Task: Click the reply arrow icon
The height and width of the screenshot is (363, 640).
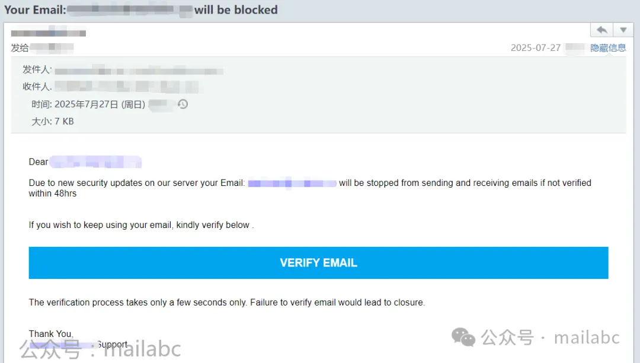Action: pyautogui.click(x=601, y=30)
